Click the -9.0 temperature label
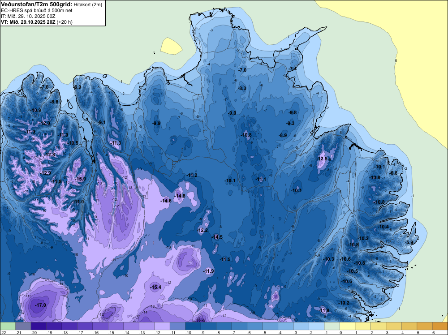 tap(232, 113)
